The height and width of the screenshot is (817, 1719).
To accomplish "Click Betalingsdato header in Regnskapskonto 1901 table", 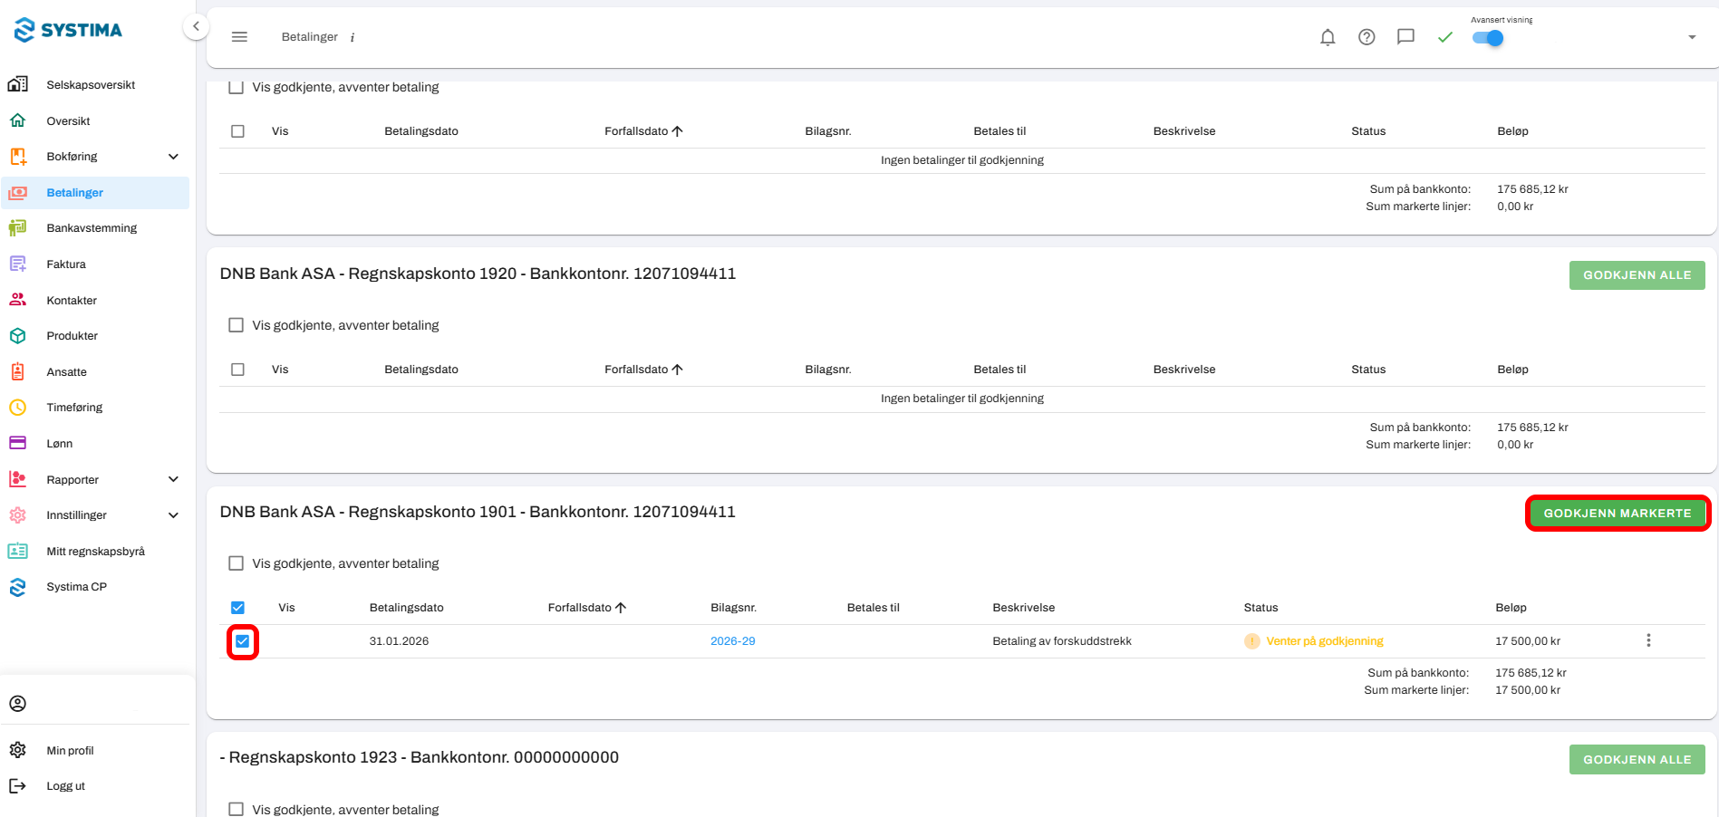I will click(x=406, y=608).
